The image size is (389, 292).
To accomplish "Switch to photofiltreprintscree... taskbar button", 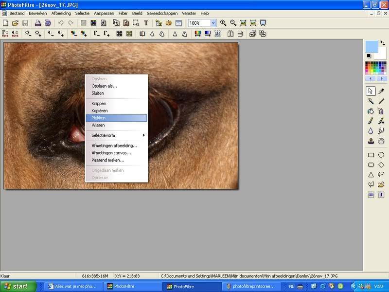I will [251, 286].
